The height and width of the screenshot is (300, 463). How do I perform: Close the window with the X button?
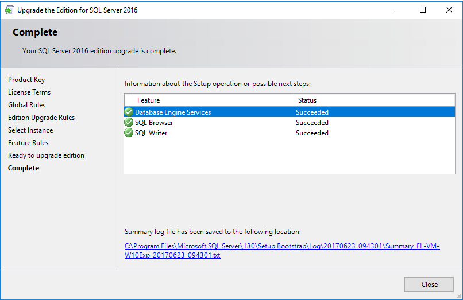tap(449, 10)
